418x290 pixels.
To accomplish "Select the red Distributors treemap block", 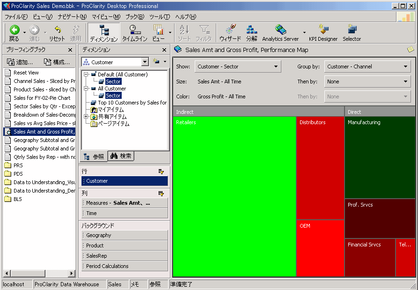I will (321, 168).
